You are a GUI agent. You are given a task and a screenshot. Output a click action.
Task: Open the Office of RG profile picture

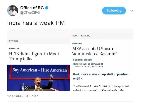tap(13, 10)
